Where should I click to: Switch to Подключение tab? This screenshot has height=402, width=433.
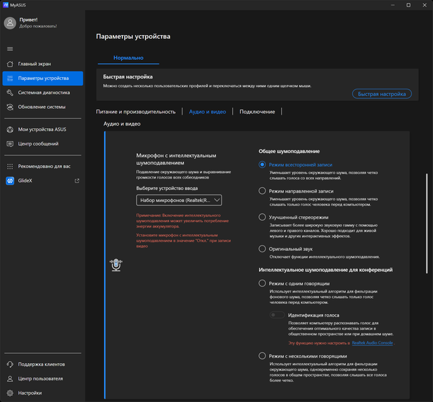[257, 111]
